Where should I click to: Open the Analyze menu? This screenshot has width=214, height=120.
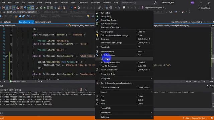(x=64, y=3)
